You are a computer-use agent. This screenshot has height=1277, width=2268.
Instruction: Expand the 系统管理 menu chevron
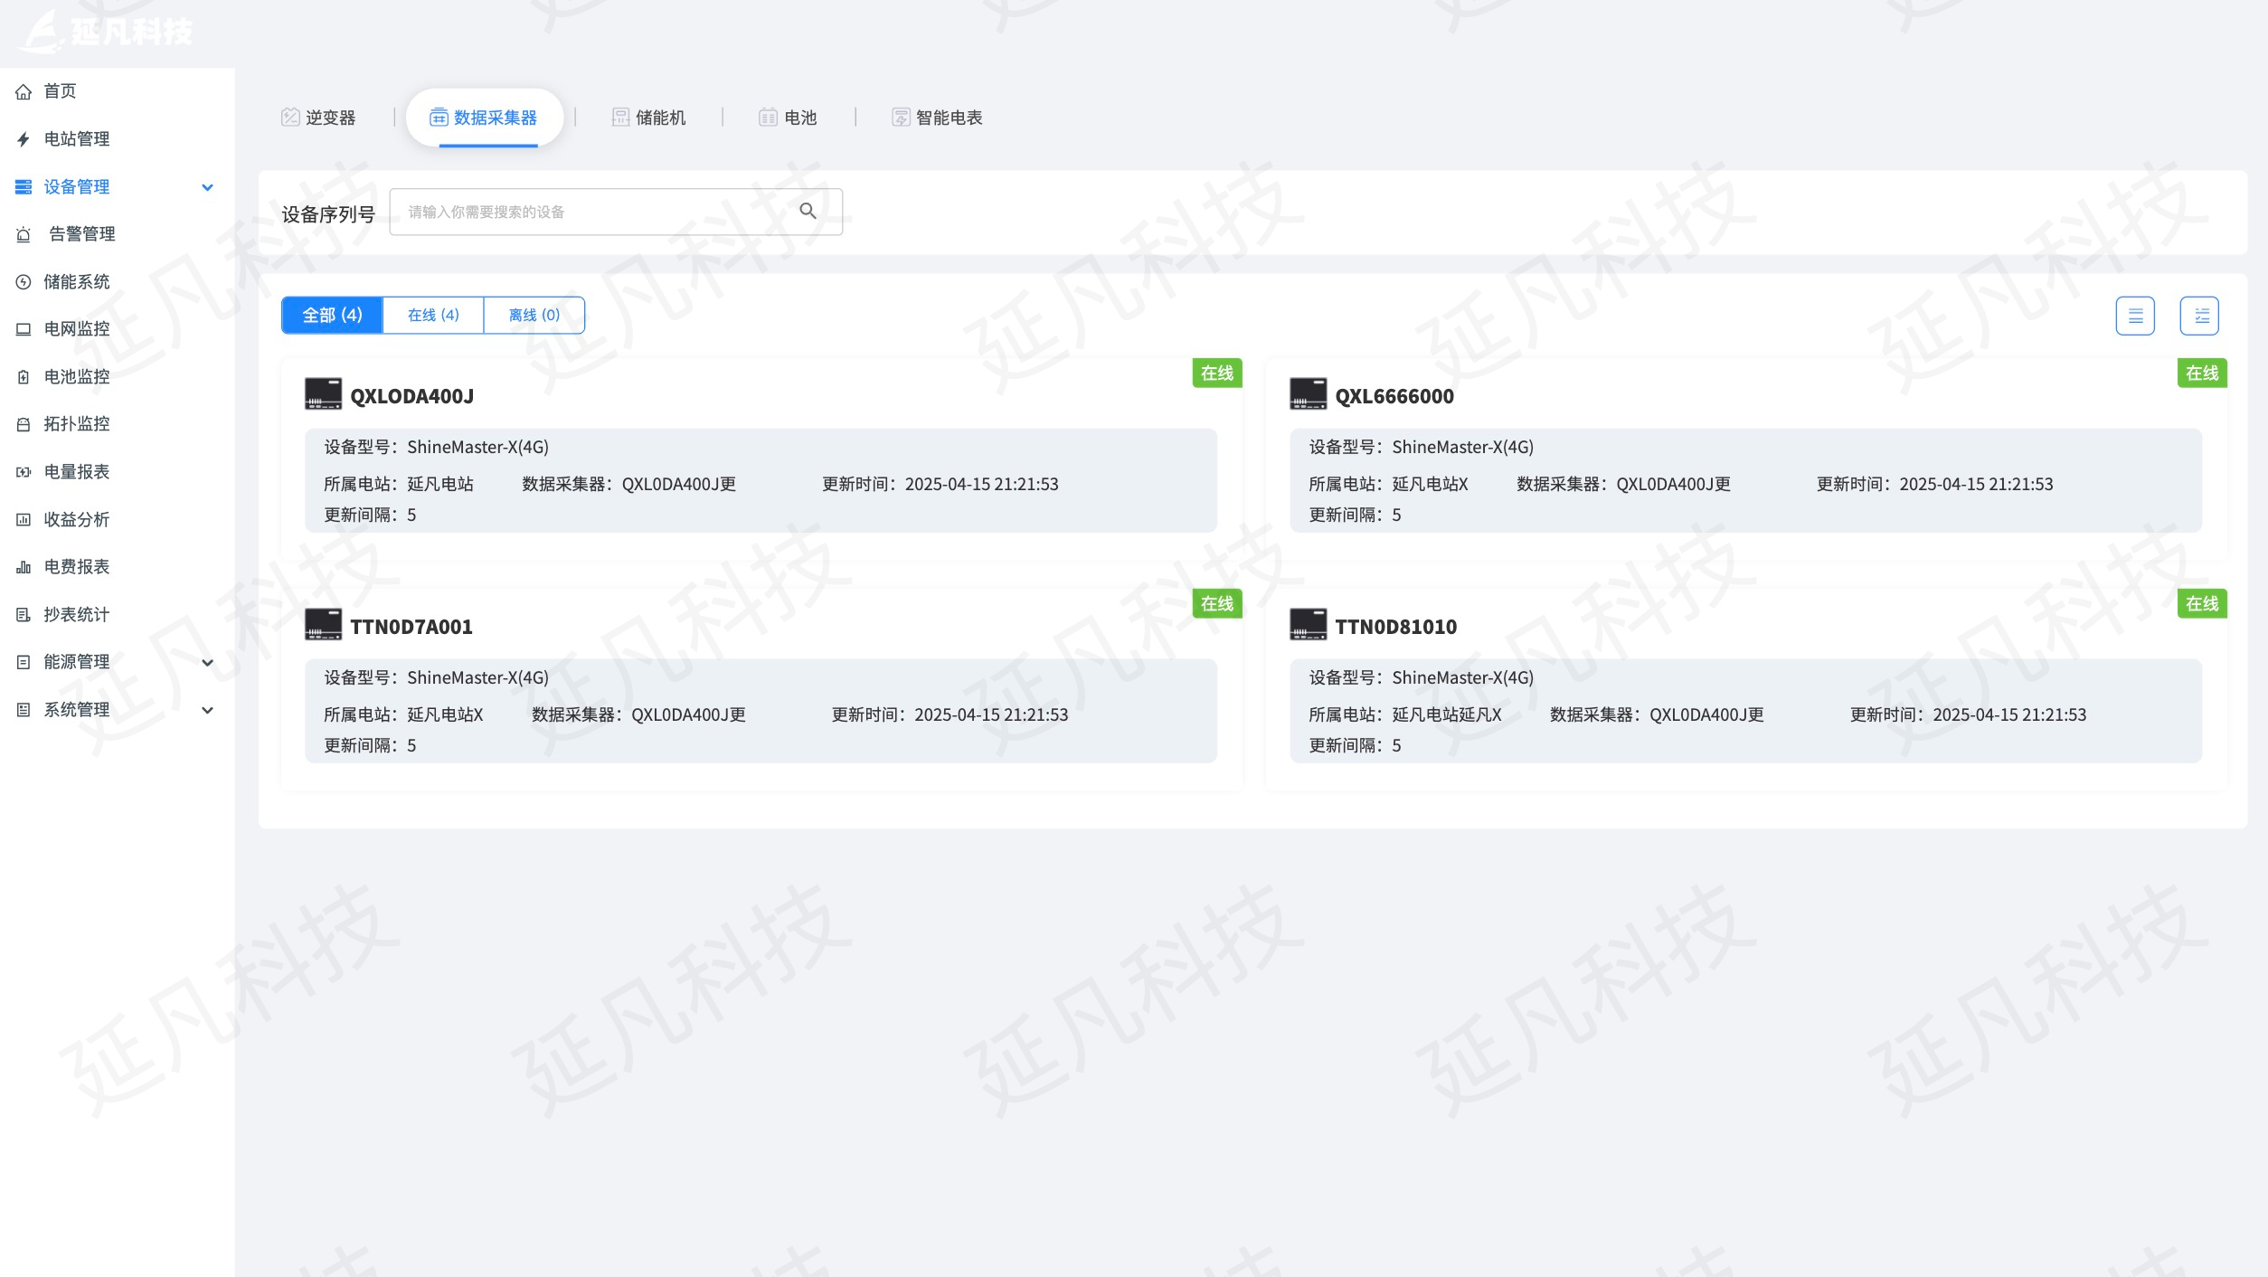point(207,710)
